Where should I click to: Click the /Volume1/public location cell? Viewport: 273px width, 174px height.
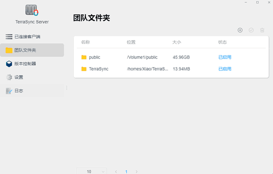142,57
